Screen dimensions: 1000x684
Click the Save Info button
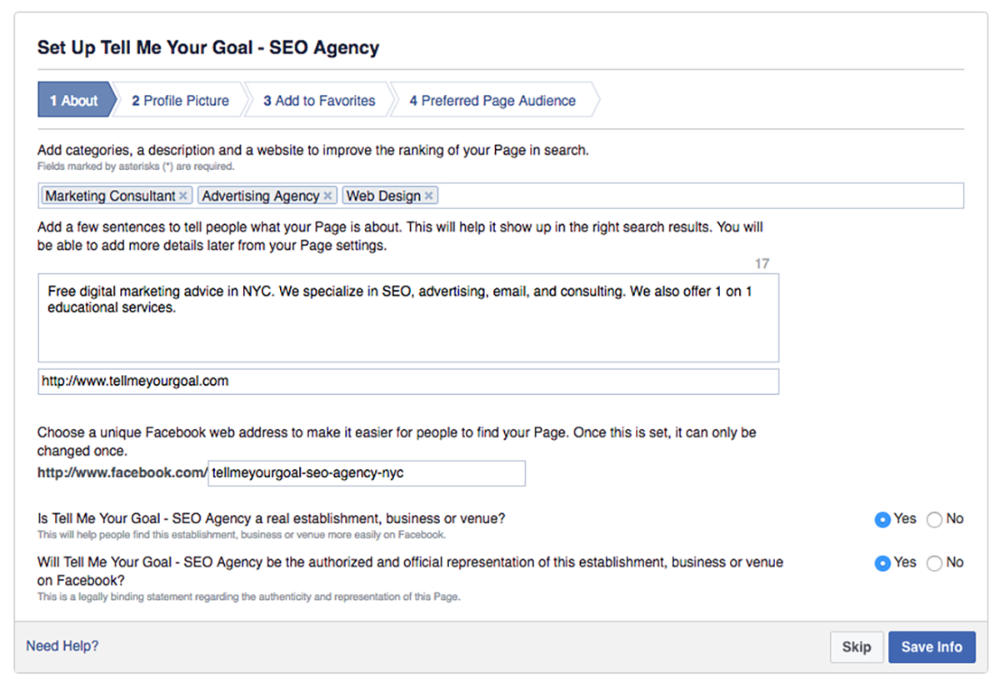tap(932, 647)
